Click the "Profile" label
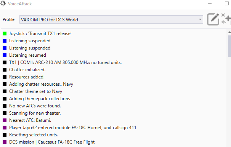The width and height of the screenshot is (231, 147). [8, 19]
